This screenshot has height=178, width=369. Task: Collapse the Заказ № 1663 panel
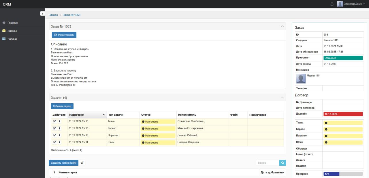(283, 26)
